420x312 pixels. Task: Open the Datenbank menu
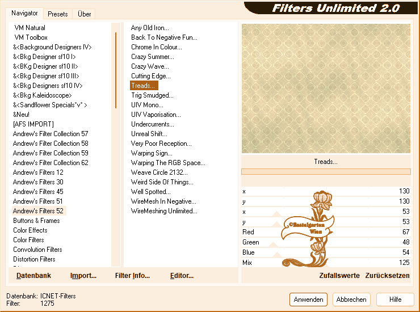pos(33,276)
